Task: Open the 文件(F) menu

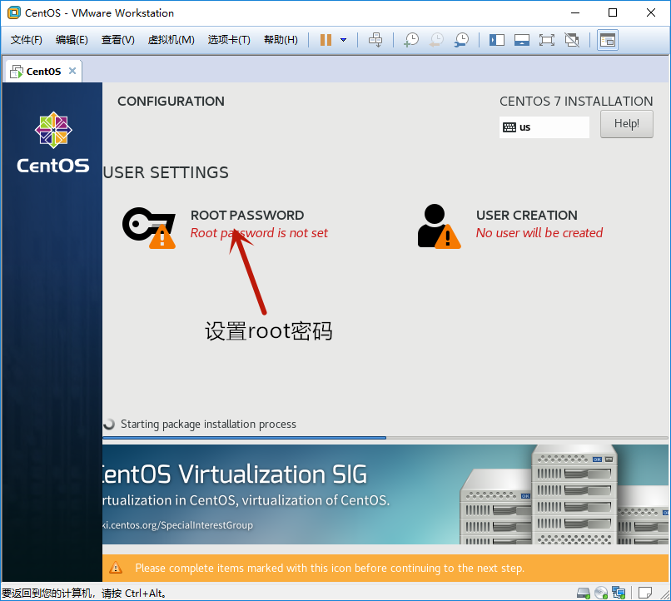Action: tap(27, 40)
